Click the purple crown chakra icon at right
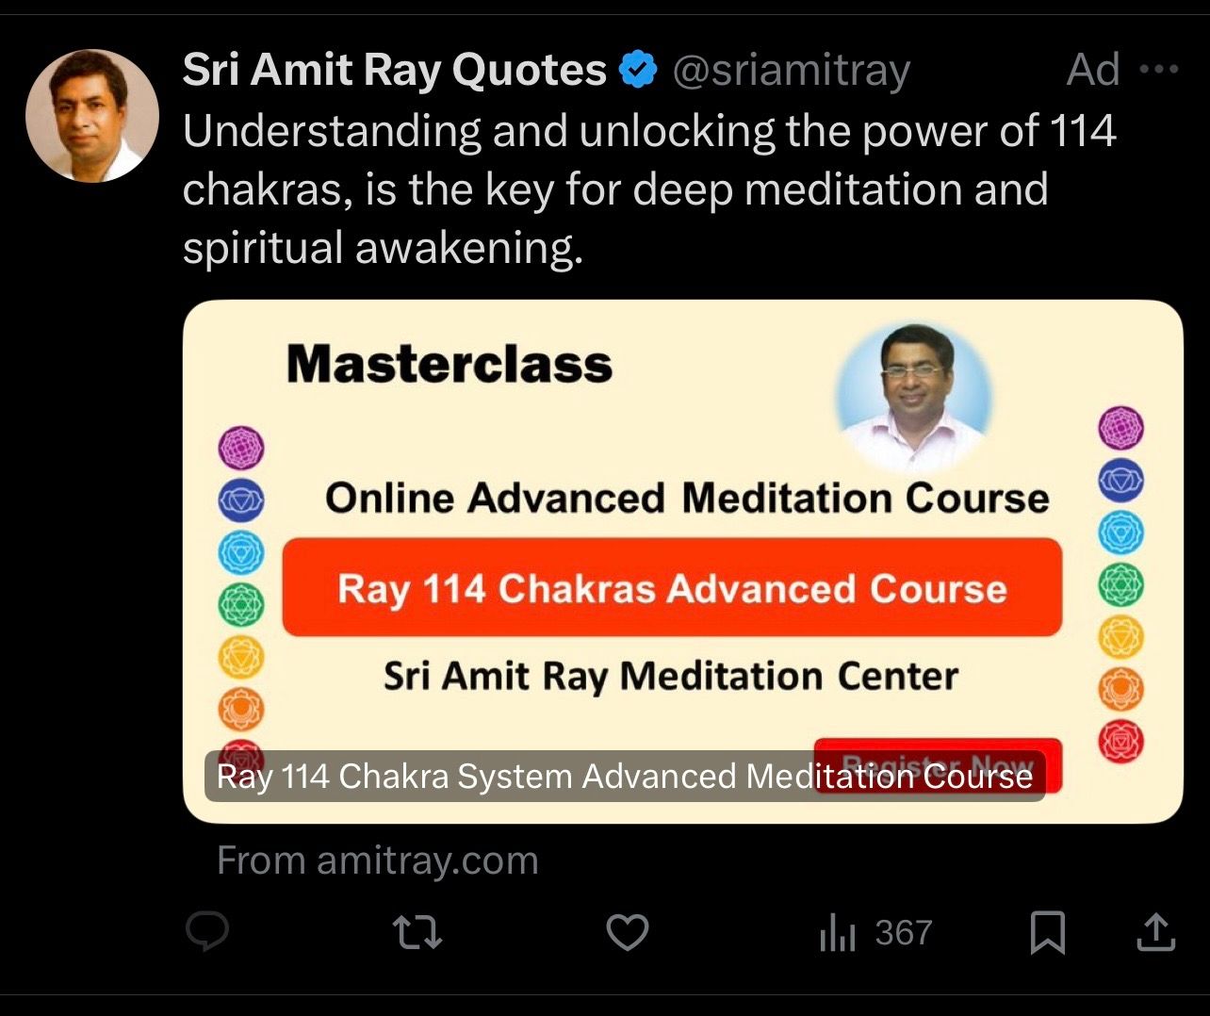Image resolution: width=1210 pixels, height=1016 pixels. (x=1120, y=429)
